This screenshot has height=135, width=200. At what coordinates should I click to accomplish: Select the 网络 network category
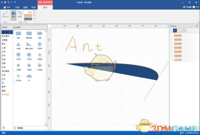click(x=4, y=64)
